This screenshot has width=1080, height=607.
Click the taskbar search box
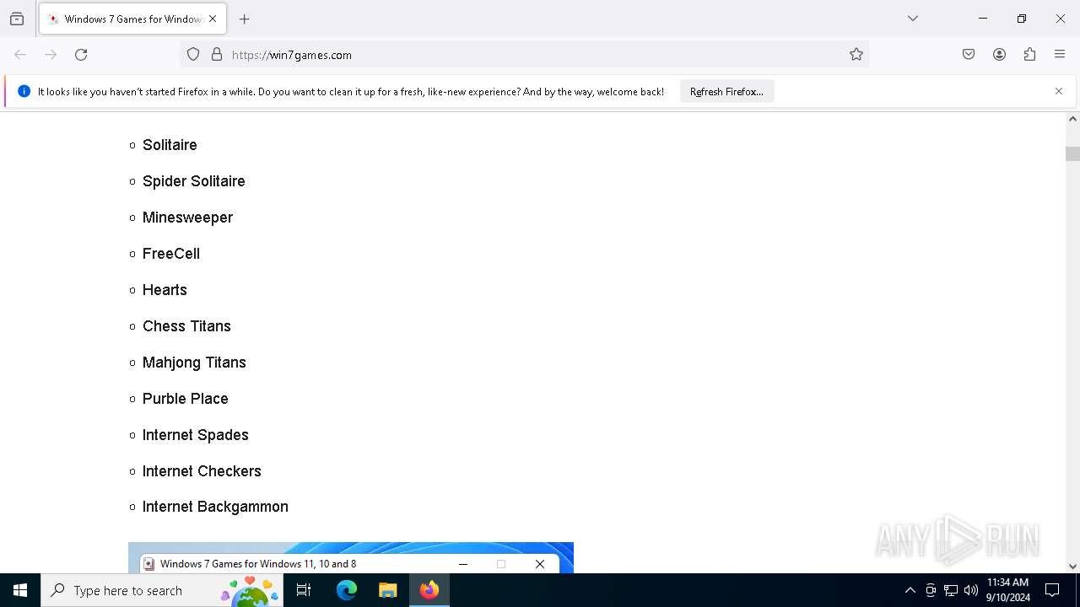coord(162,590)
